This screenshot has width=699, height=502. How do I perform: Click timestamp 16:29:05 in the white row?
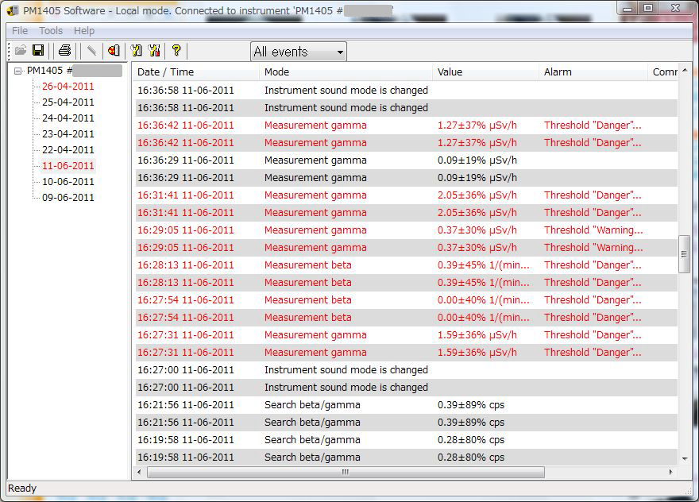click(x=185, y=230)
